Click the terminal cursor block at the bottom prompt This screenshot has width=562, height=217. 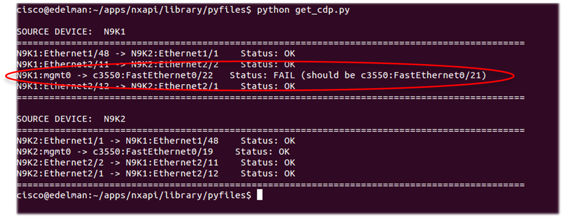point(260,195)
